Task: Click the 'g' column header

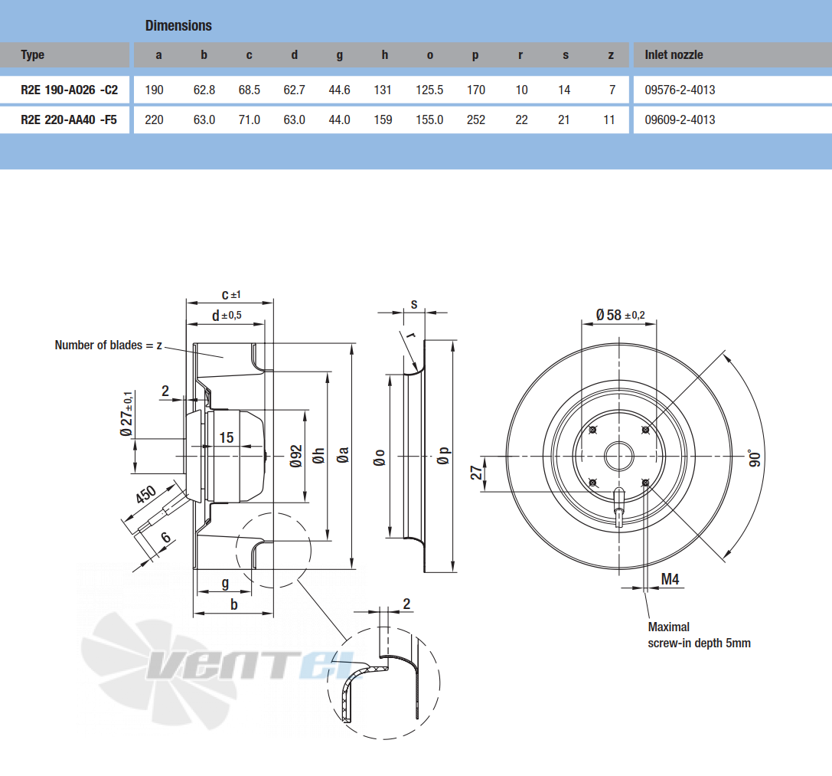Action: 340,56
